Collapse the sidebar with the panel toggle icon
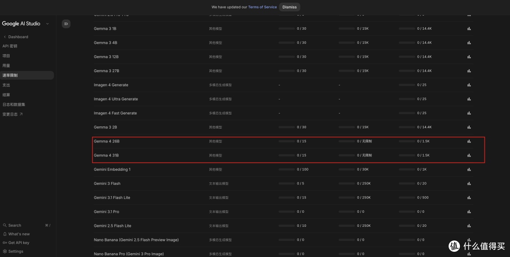The image size is (510, 257). coord(66,24)
